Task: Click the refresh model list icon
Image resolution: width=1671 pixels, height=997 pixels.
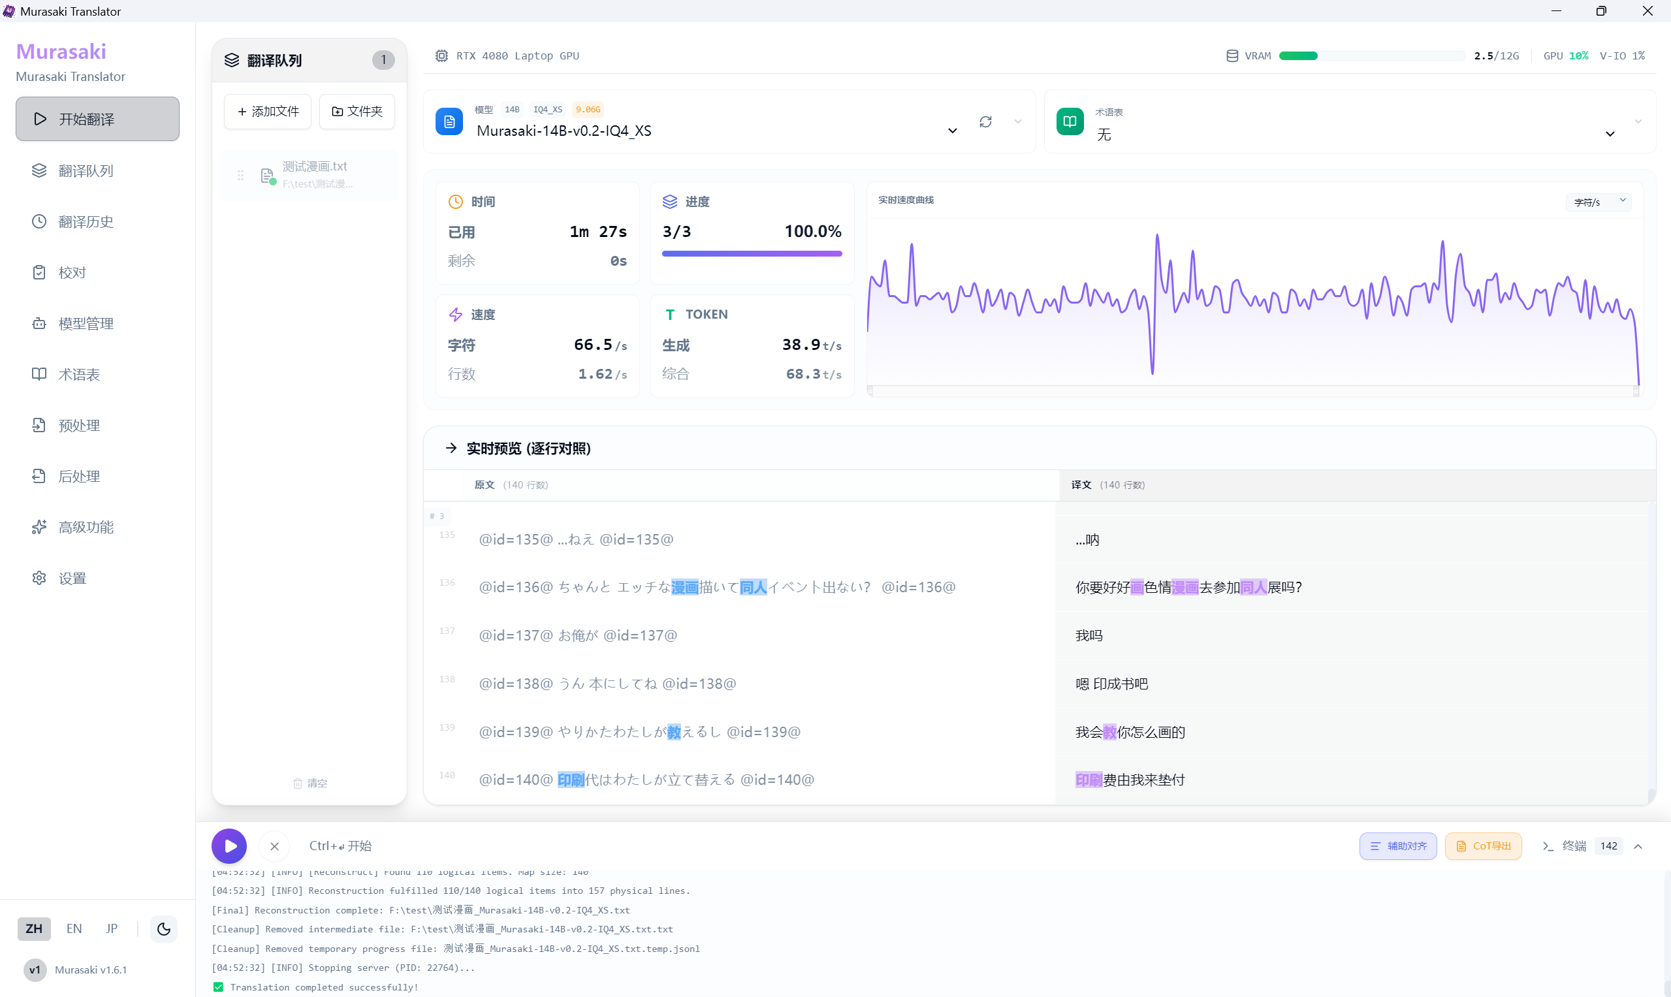Action: point(985,121)
